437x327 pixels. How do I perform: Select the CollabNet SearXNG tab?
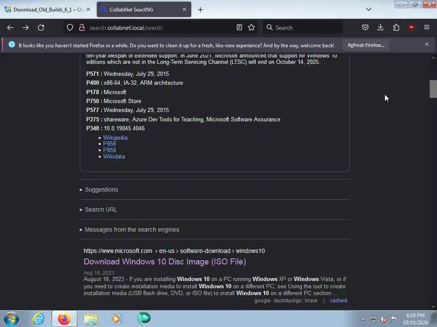[144, 9]
